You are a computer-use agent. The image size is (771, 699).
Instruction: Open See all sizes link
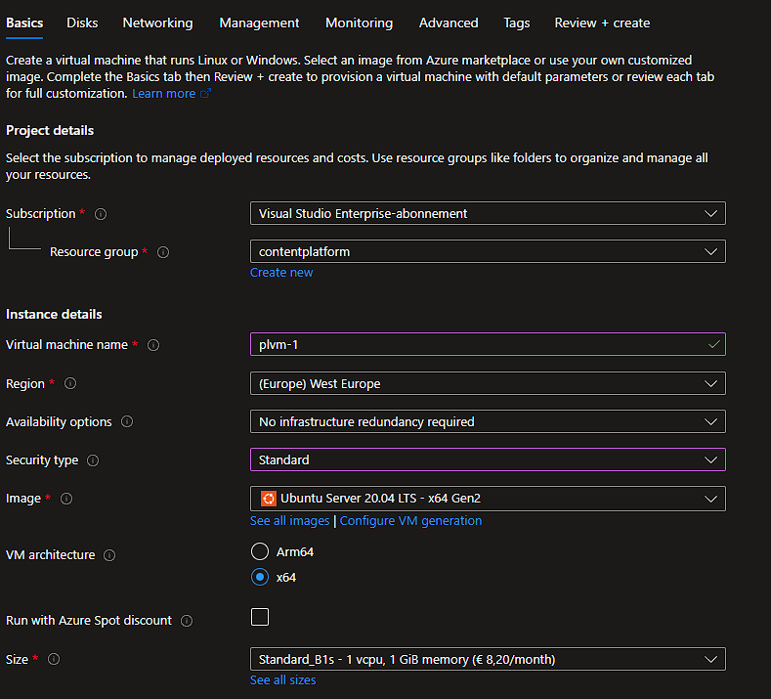coord(282,680)
